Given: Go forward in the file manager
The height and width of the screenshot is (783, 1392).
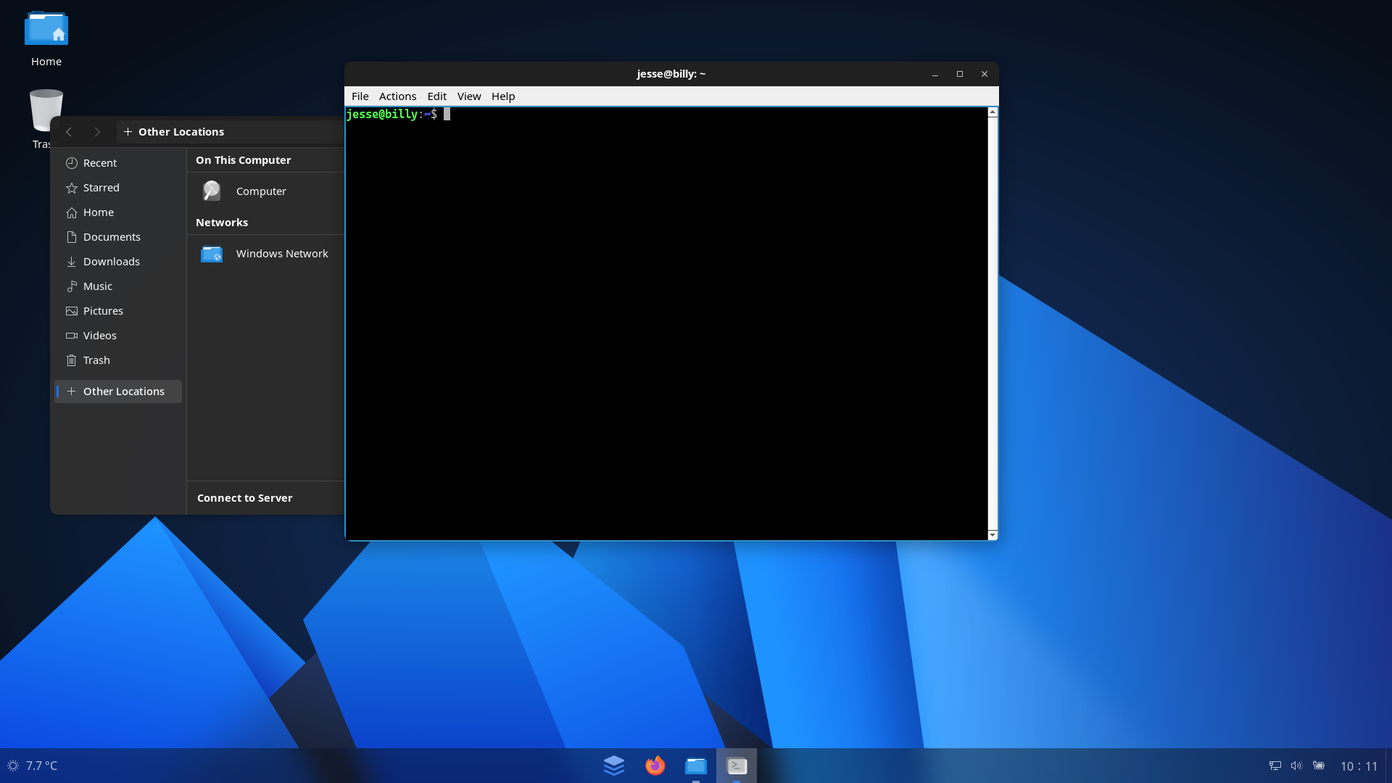Looking at the screenshot, I should click(97, 132).
